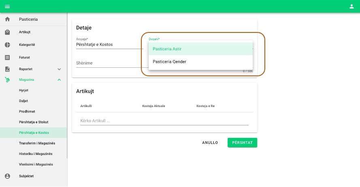Open the hamburger menu icon

pyautogui.click(x=7, y=6)
